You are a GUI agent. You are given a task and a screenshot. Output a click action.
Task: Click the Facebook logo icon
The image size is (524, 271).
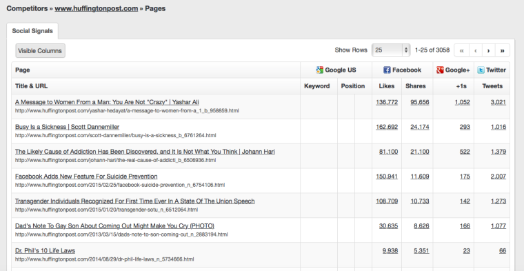[x=387, y=70]
